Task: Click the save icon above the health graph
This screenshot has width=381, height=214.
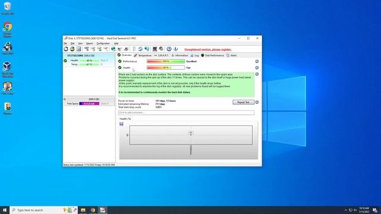Action: pyautogui.click(x=121, y=124)
